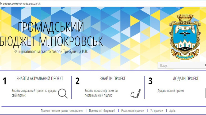
Task: Click the ГРОМАДСЬКИЙ БЮДЖЕТ М.ПОКРОВСЬК site title
Action: pyautogui.click(x=51, y=34)
